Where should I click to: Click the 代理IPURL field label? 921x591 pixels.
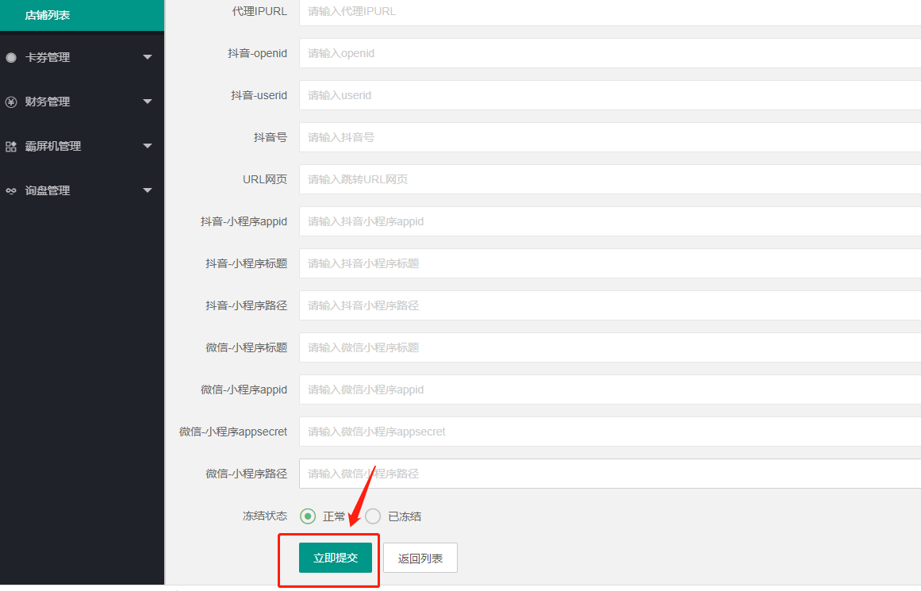(x=259, y=11)
